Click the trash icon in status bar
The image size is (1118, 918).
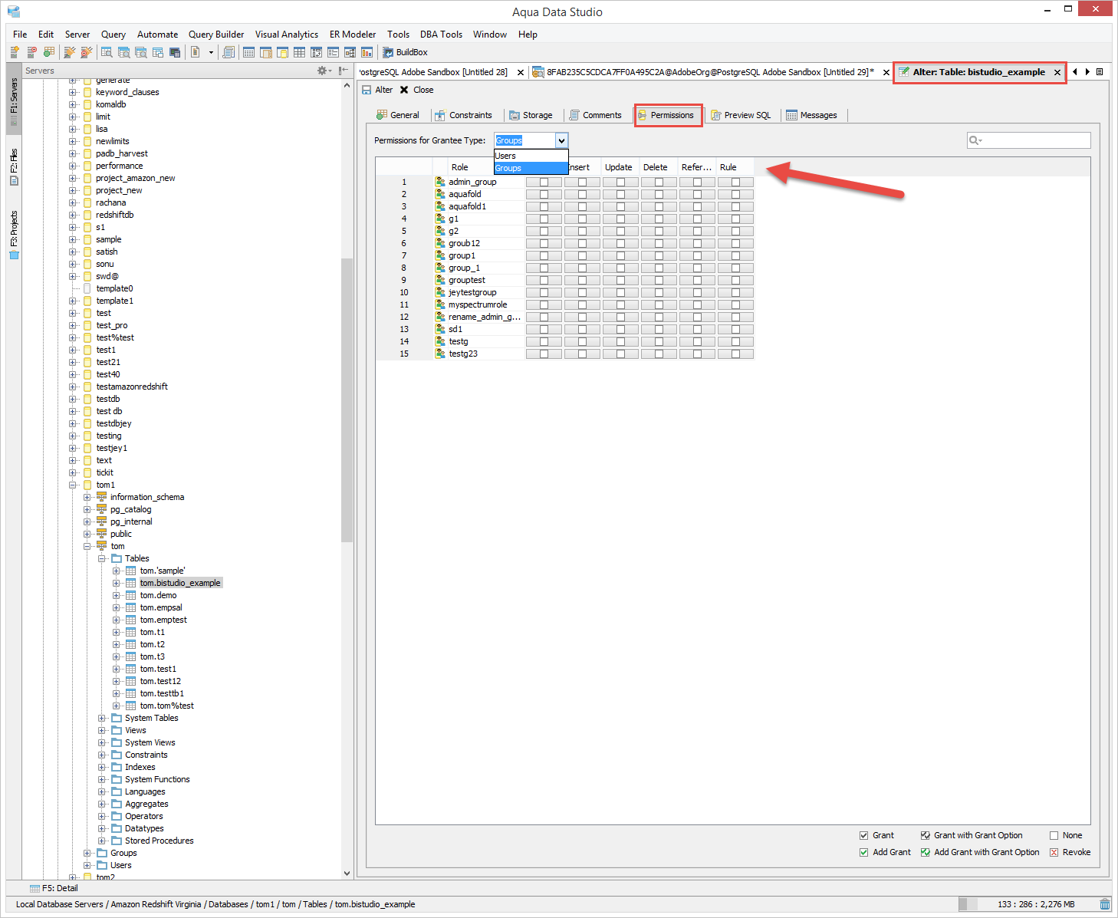(1104, 904)
